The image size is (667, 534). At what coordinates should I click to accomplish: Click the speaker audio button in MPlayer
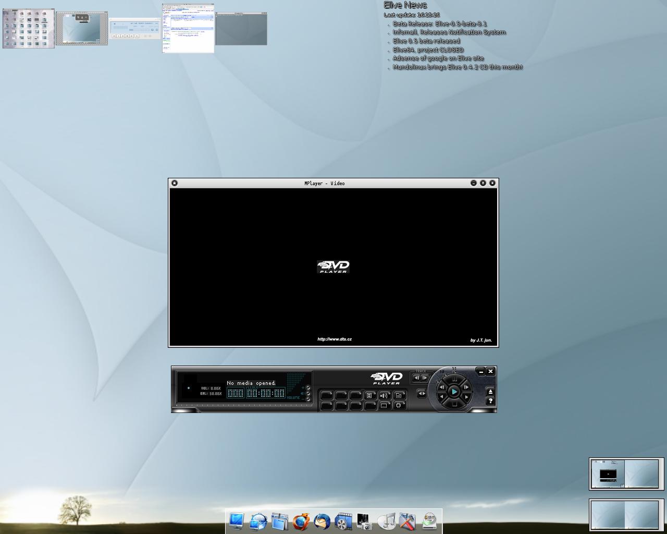[384, 395]
